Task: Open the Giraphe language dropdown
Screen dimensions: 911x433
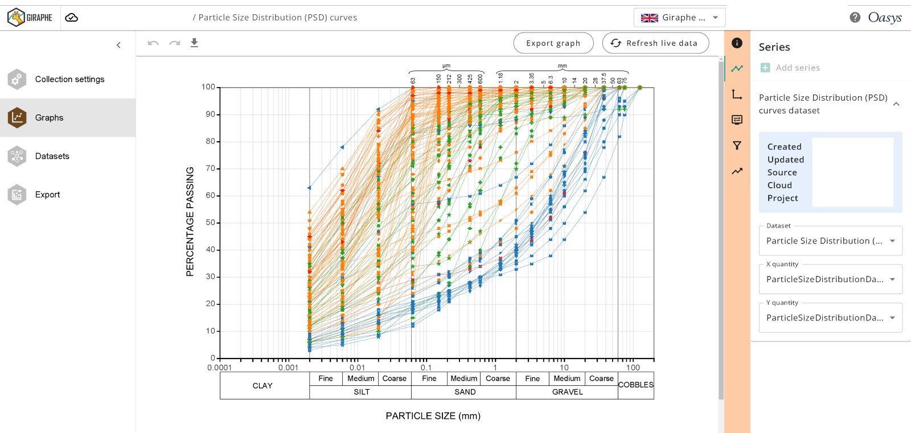Action: (x=679, y=18)
